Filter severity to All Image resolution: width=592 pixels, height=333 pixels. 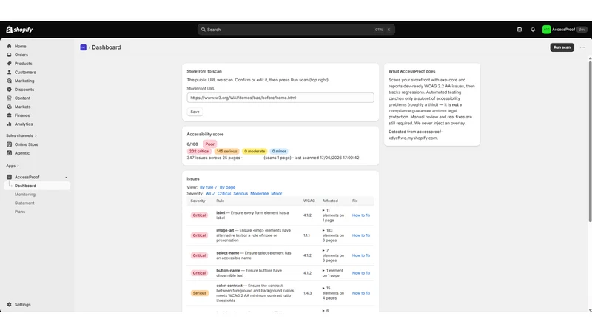tap(210, 194)
